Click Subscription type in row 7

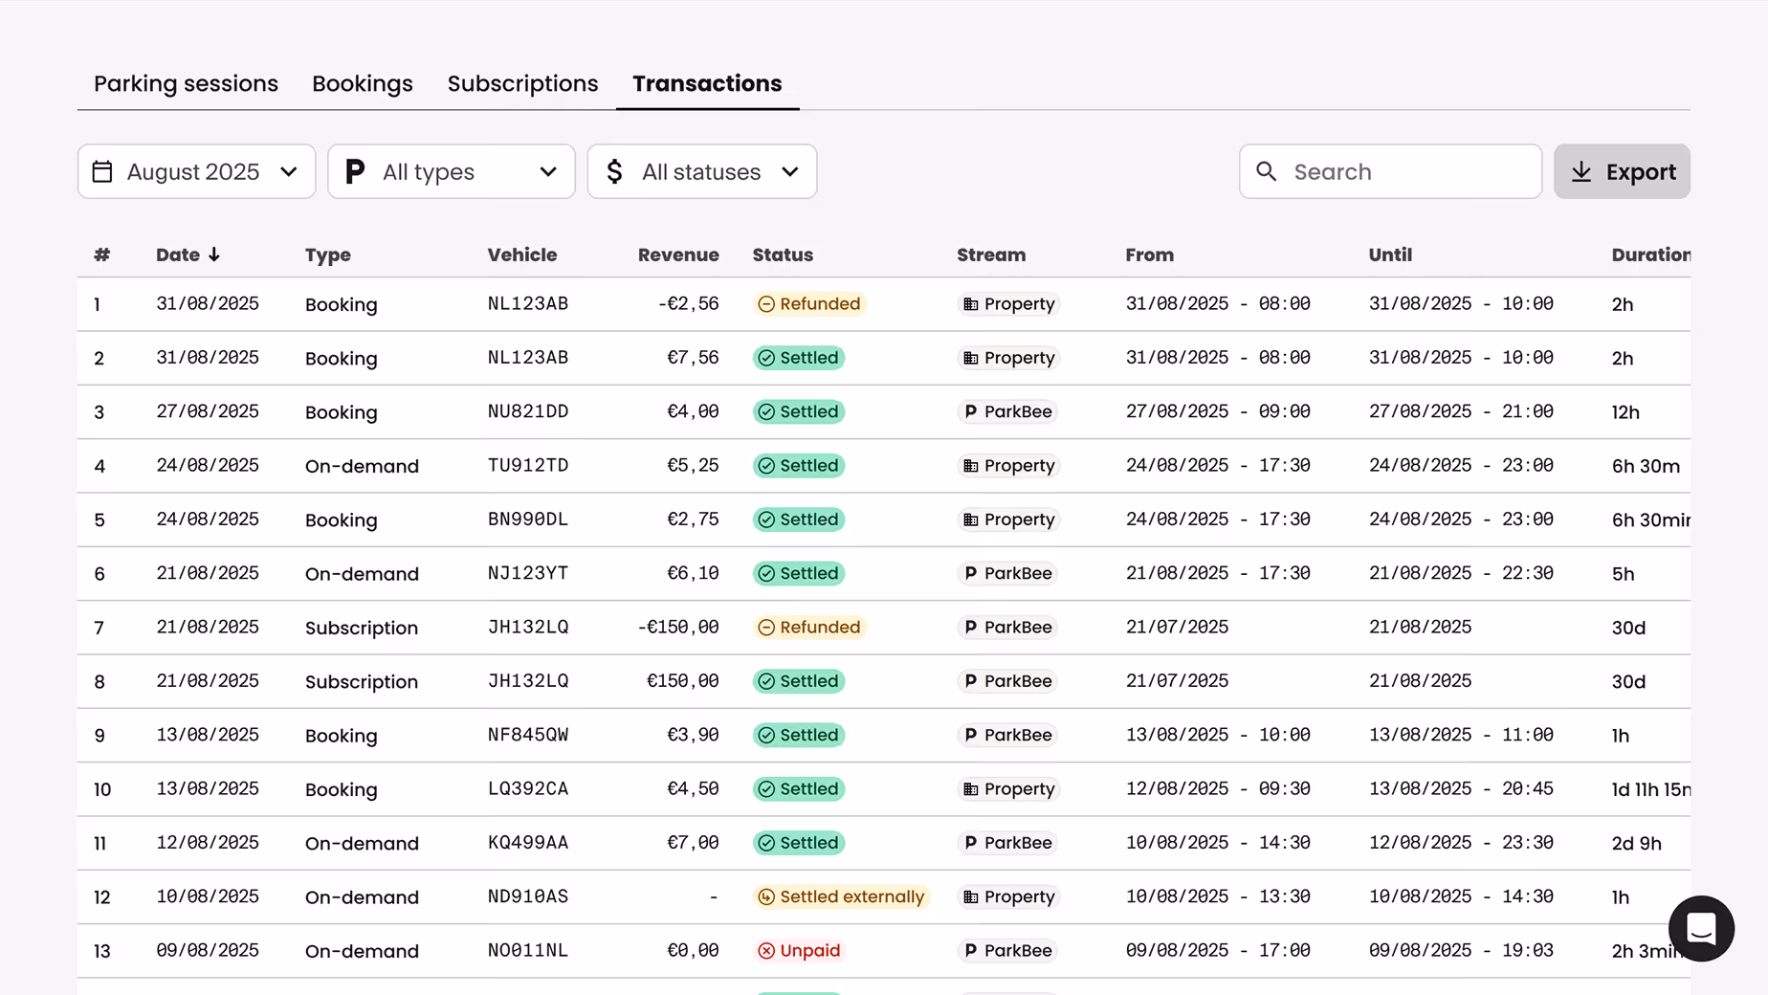click(362, 628)
